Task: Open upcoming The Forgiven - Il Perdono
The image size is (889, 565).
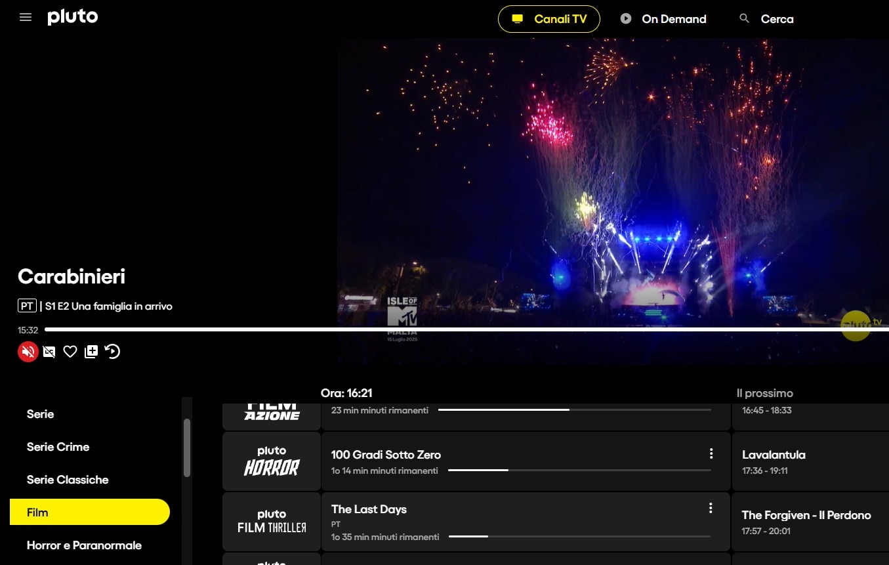Action: coord(810,522)
